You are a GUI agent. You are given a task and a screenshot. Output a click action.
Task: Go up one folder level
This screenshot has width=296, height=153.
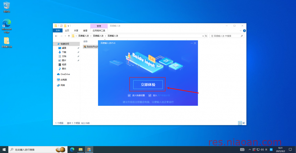pyautogui.click(x=69, y=36)
